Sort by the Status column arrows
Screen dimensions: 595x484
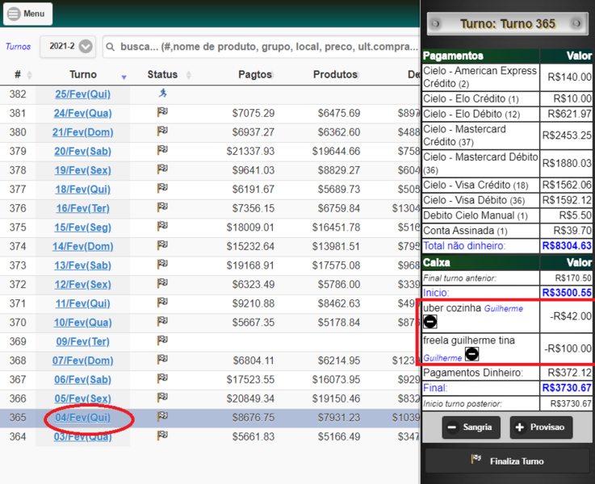point(189,75)
